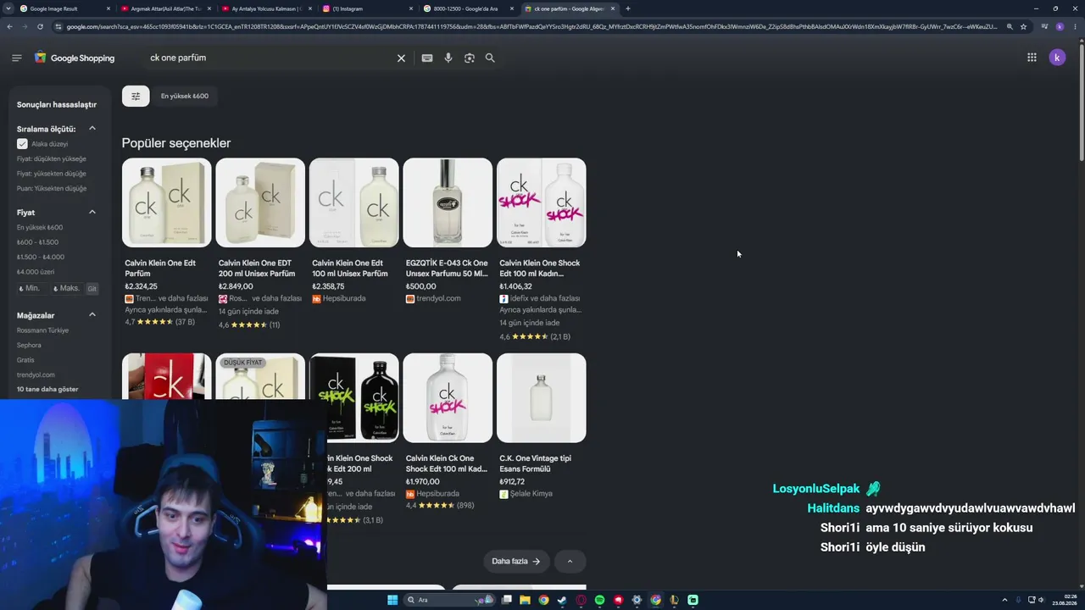The height and width of the screenshot is (610, 1085).
Task: Click the Maks. price input field
Action: coord(67,288)
